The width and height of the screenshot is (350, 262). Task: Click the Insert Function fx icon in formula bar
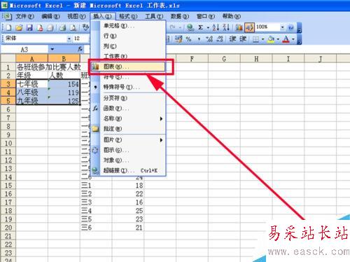pyautogui.click(x=80, y=49)
